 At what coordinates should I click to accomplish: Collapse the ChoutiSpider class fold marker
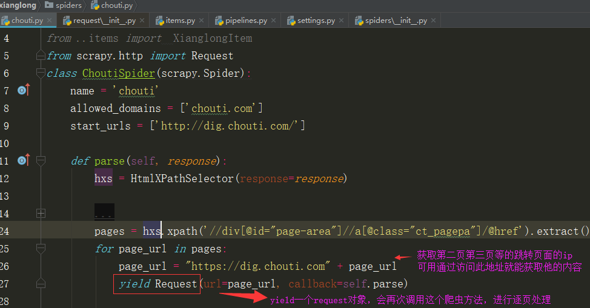tap(41, 73)
